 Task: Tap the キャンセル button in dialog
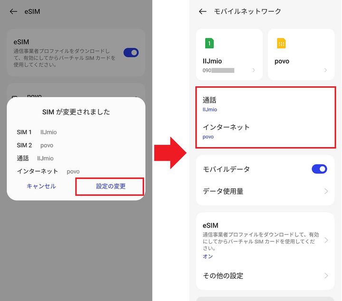click(x=41, y=186)
